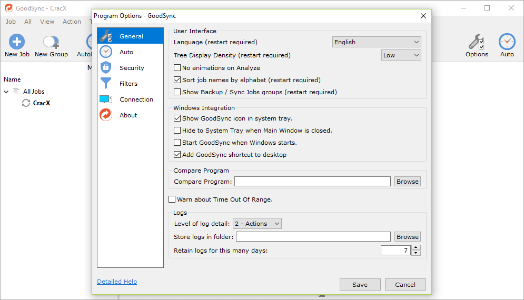This screenshot has width=524, height=300.
Task: Open the View menu
Action: (x=47, y=22)
